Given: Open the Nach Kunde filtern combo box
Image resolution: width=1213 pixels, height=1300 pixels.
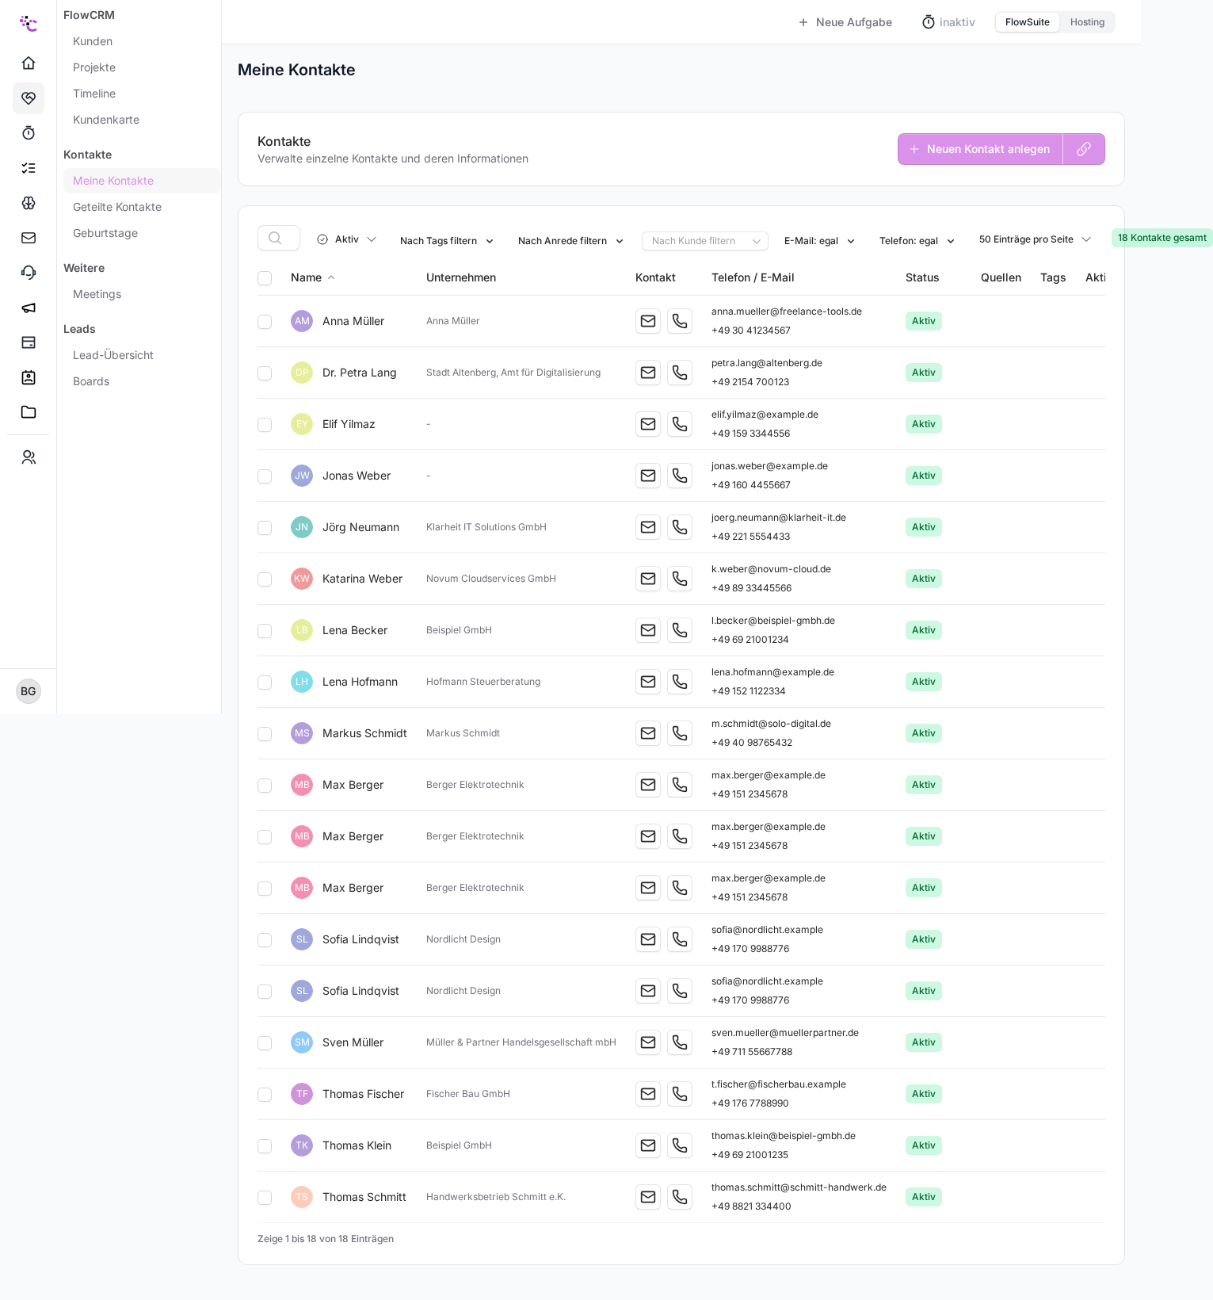Looking at the screenshot, I should [705, 241].
